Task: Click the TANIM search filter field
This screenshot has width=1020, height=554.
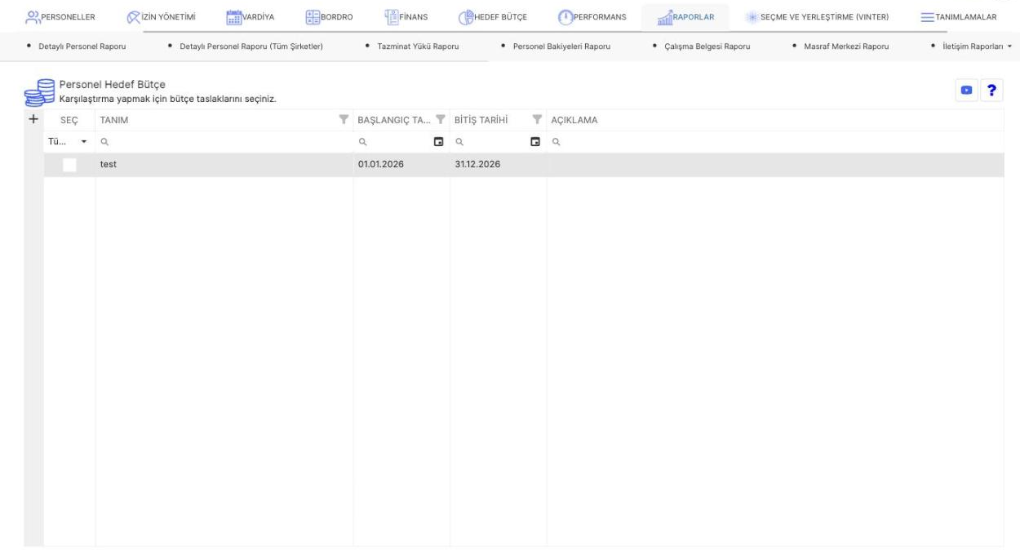Action: coord(224,142)
